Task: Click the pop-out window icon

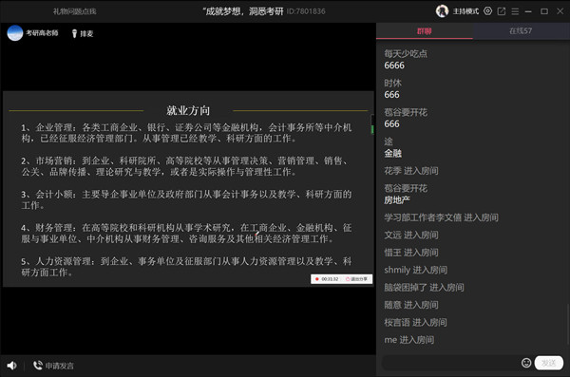Action: 502,11
